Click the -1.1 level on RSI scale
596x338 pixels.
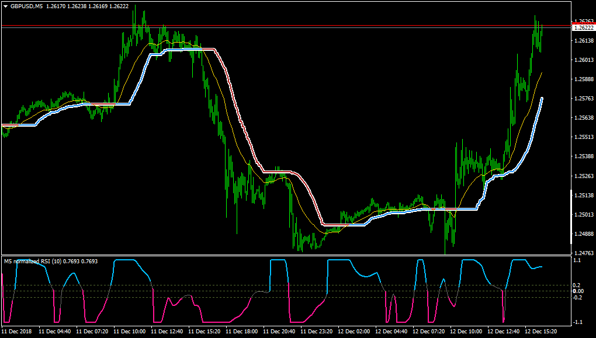pos(577,322)
